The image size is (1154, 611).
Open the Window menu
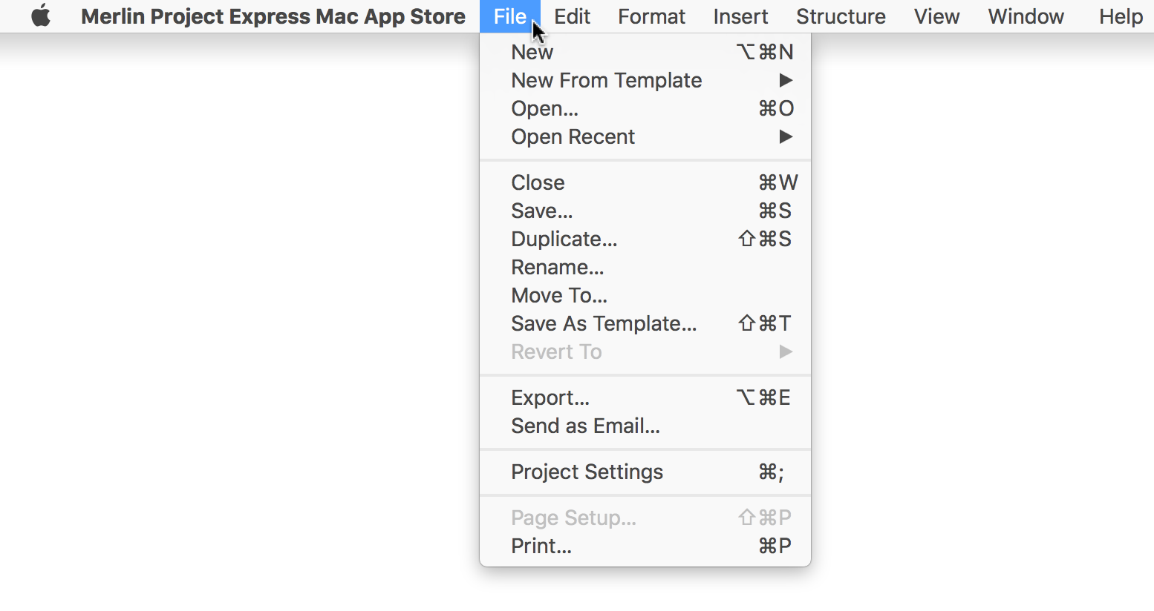(x=1026, y=16)
